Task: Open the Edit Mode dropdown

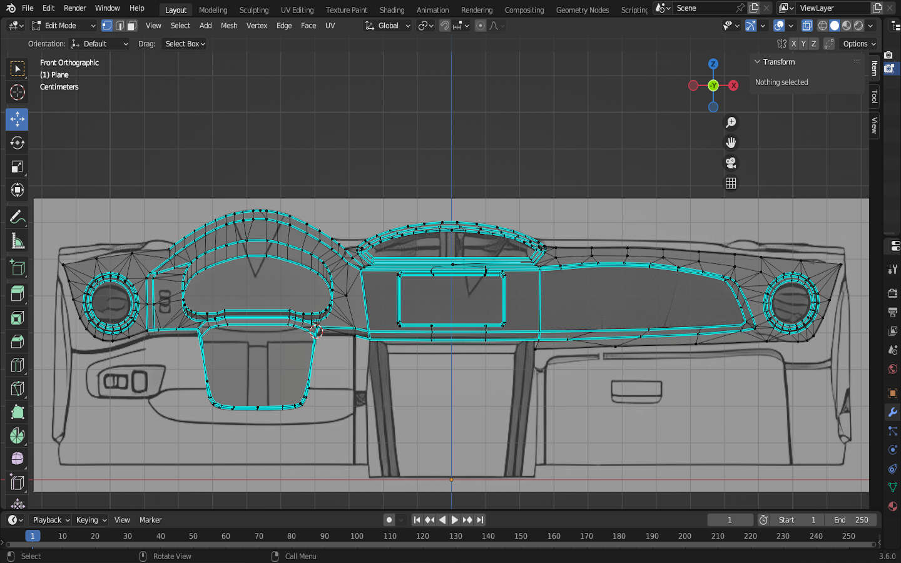Action: (64, 26)
